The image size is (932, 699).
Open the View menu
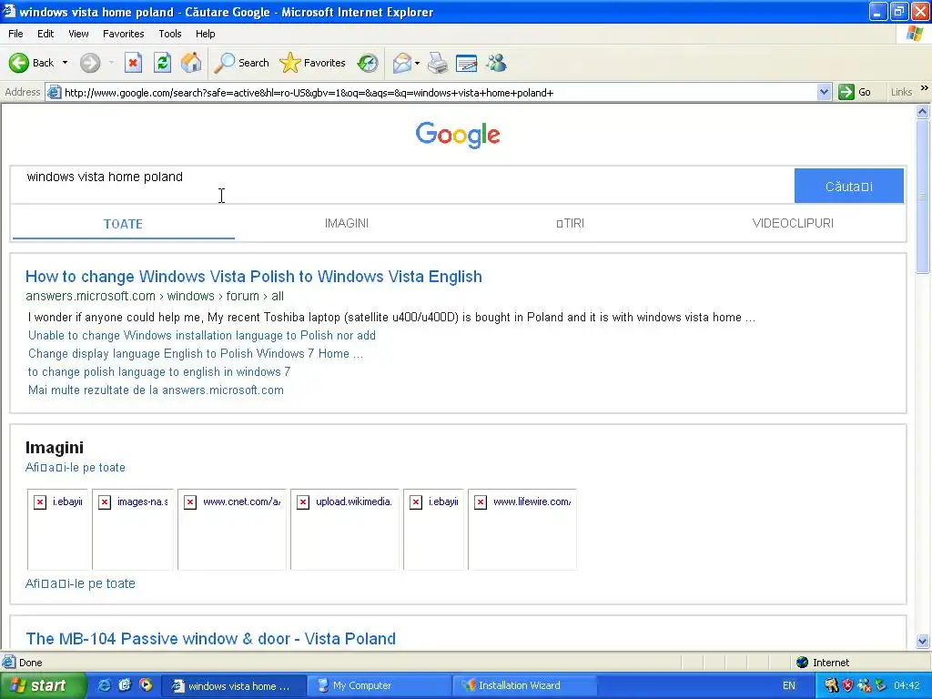coord(78,34)
